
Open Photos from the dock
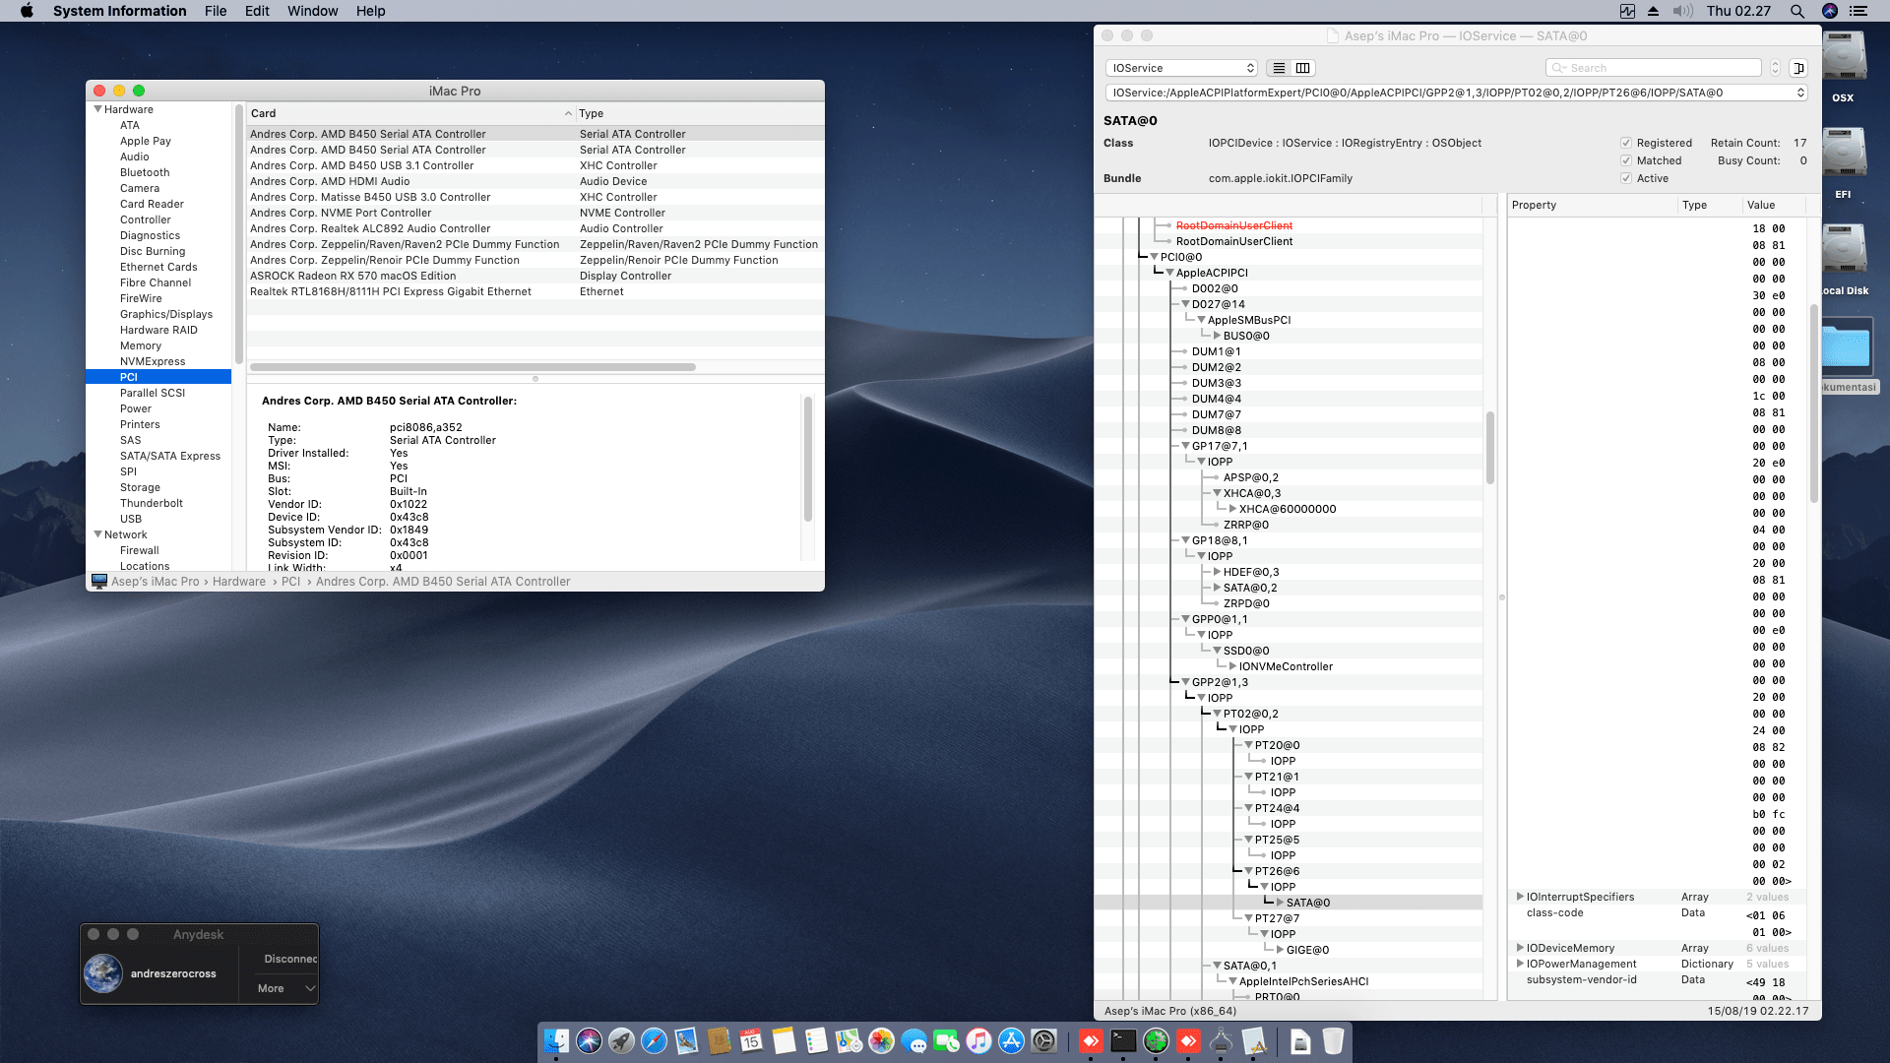point(881,1040)
